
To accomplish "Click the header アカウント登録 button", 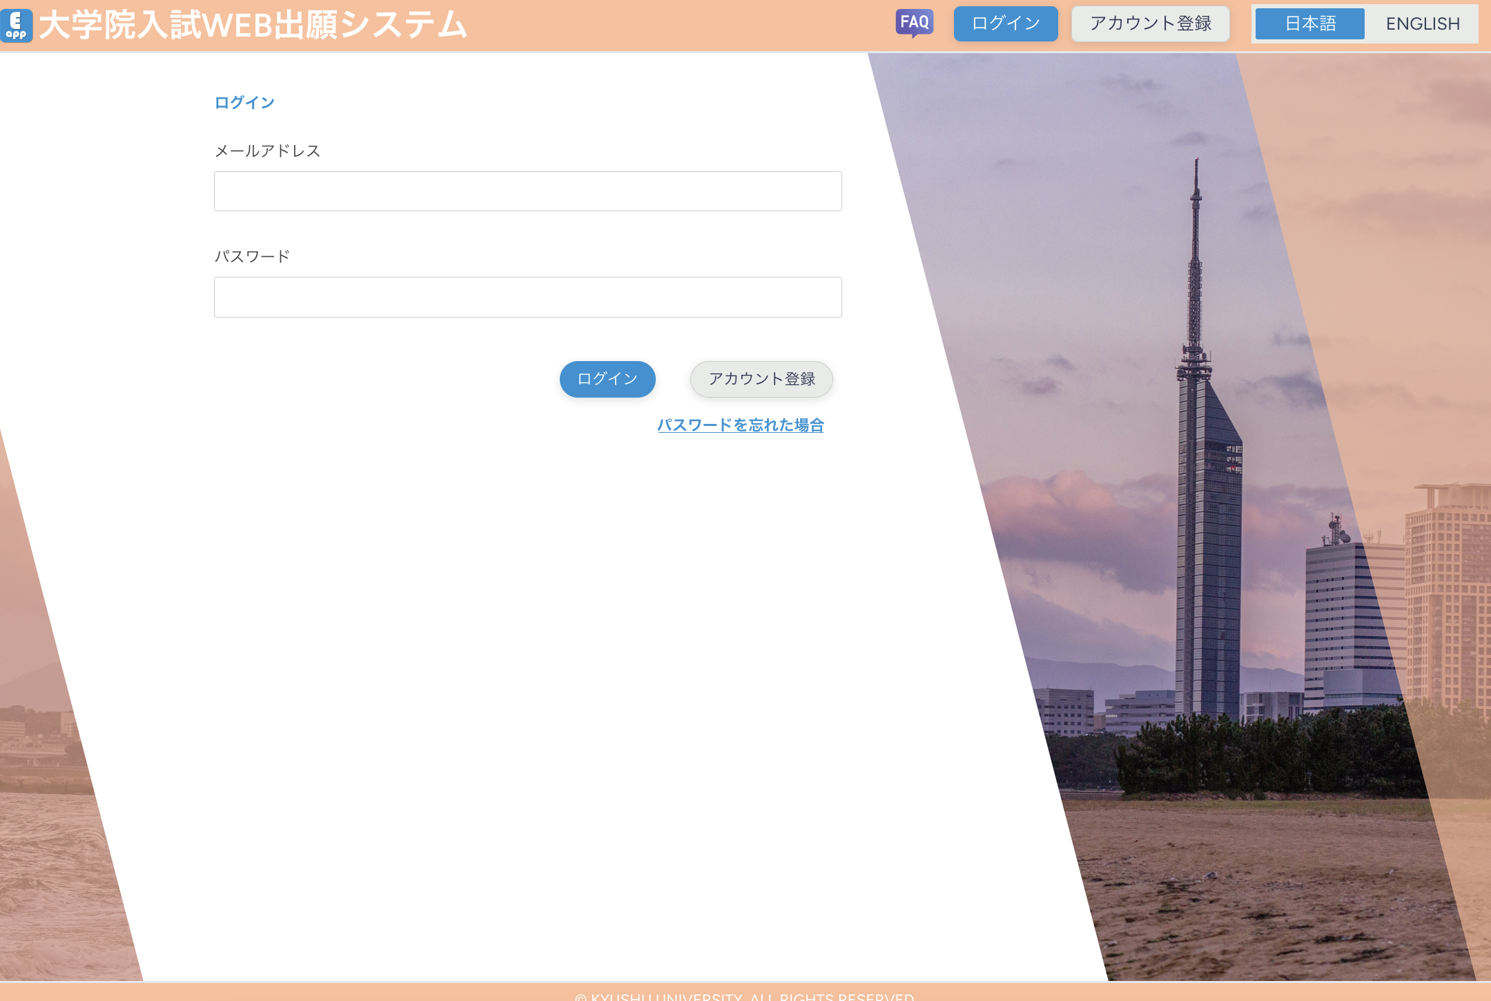I will (1149, 23).
